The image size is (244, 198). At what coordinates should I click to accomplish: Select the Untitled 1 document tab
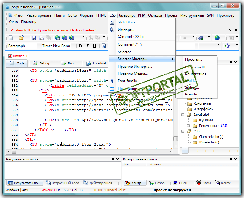[x=18, y=56]
